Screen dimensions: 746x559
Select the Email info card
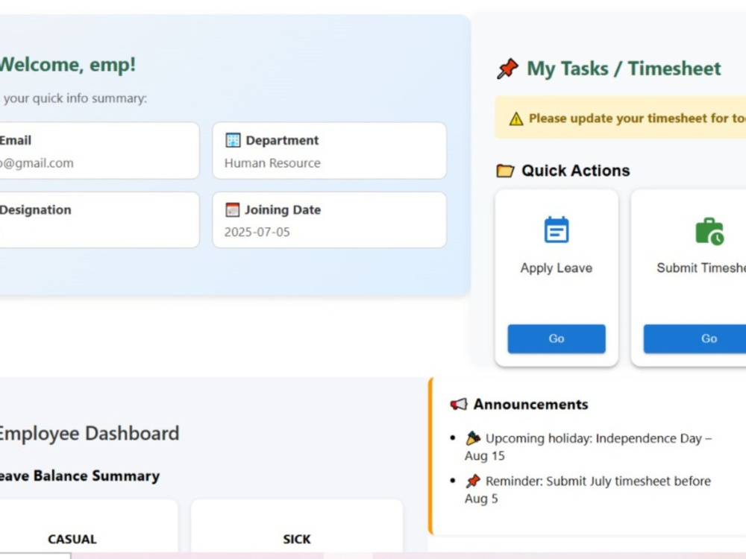(99, 151)
